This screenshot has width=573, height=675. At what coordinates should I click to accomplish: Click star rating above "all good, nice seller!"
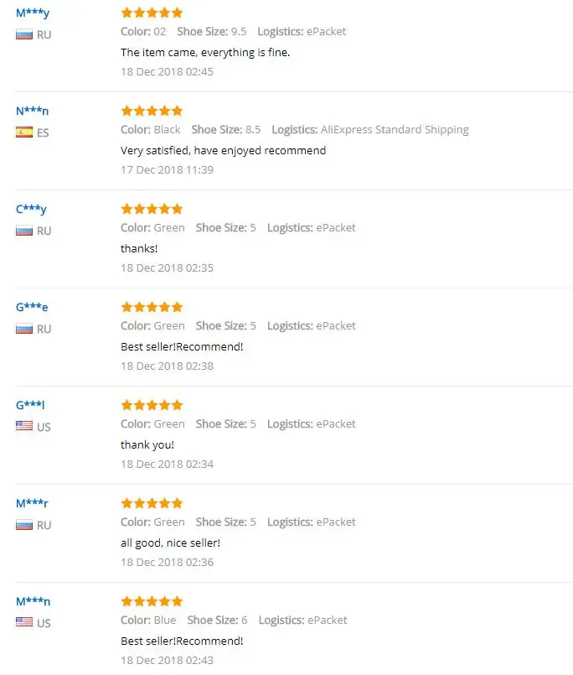(x=152, y=503)
